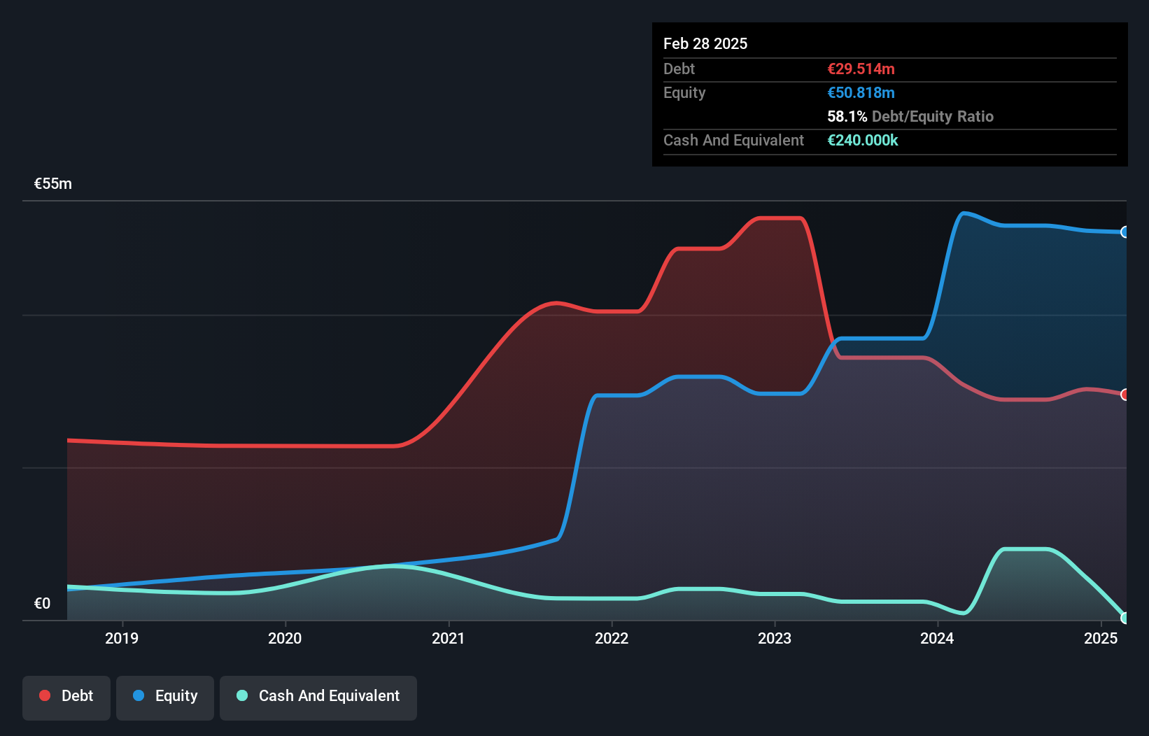Click the €0 y-axis label
The width and height of the screenshot is (1149, 736).
42,604
